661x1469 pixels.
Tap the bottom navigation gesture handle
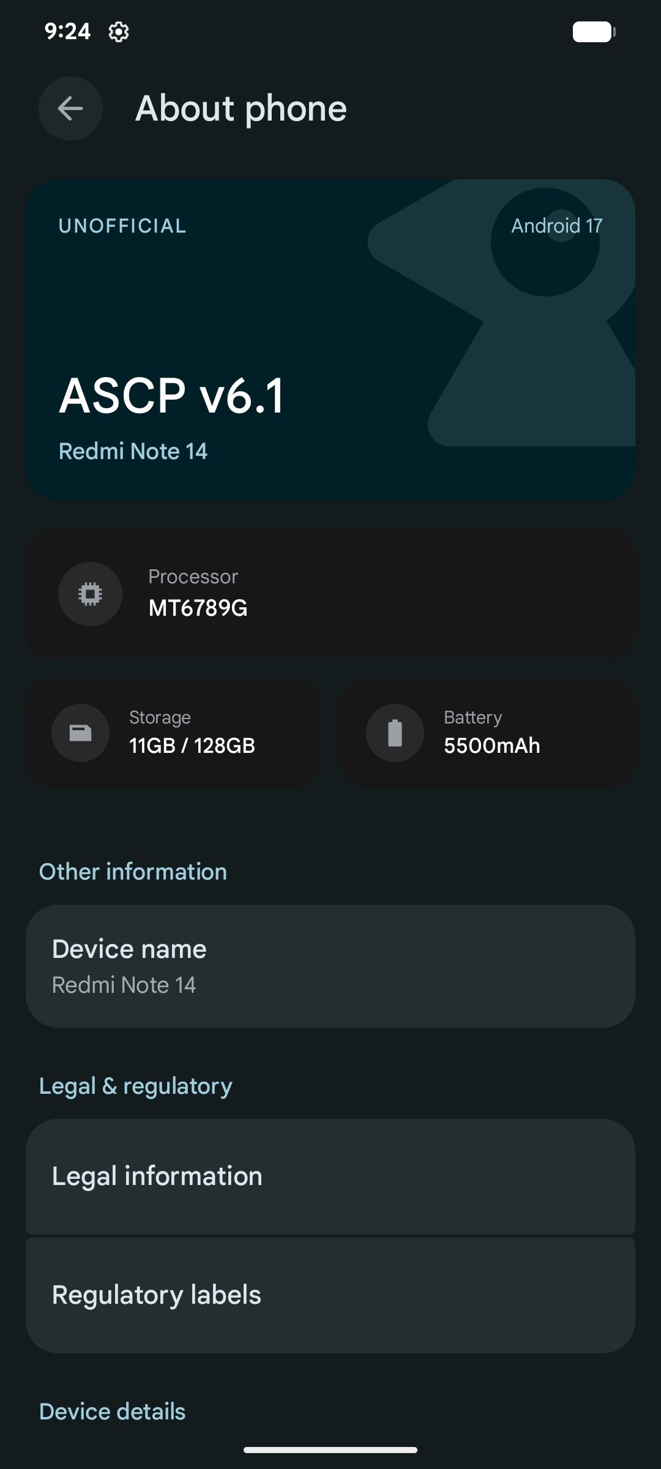tap(330, 1449)
